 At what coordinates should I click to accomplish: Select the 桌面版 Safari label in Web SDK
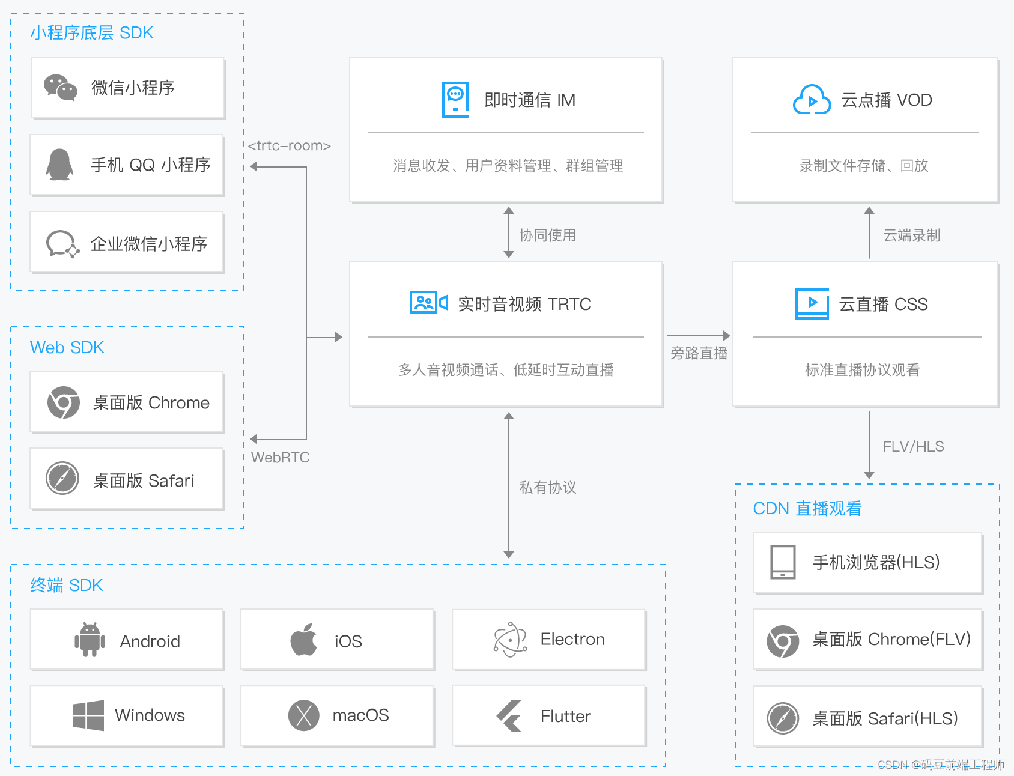pos(144,480)
